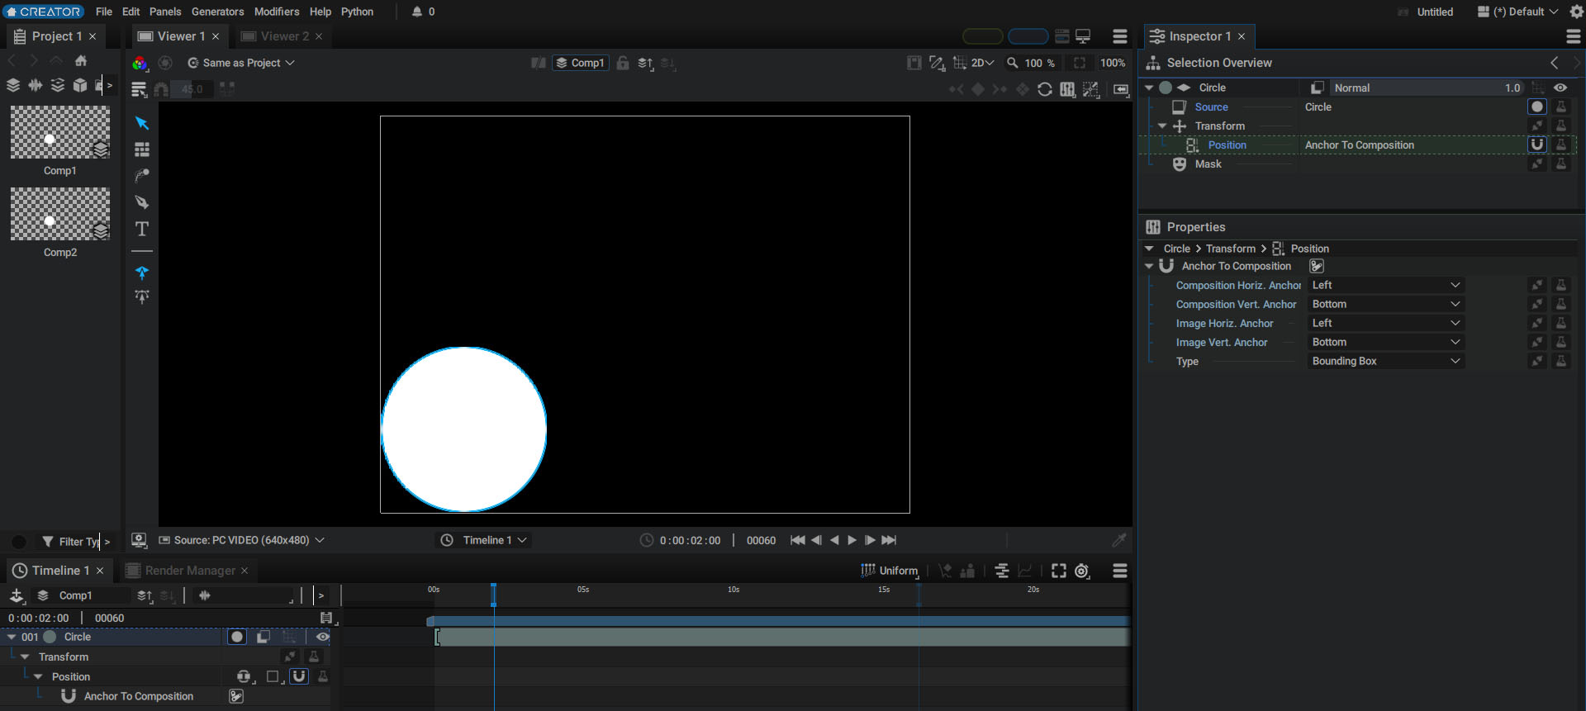Image resolution: width=1586 pixels, height=711 pixels.
Task: Toggle the region frame icon beside 100%
Action: point(1080,63)
